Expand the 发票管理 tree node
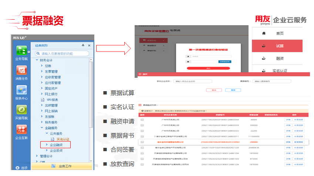Viewport: 314px width, 176px height. coord(42,71)
